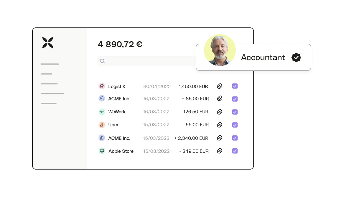The image size is (349, 197).
Task: Click the search magnifier icon
Action: point(102,61)
